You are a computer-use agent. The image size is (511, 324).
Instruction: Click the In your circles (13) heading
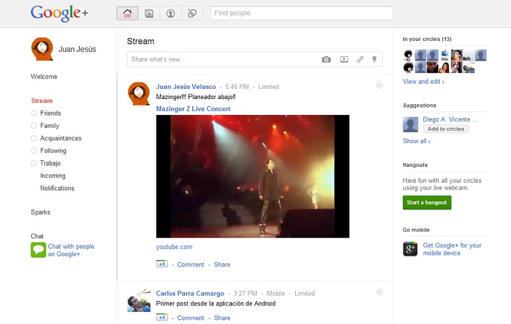pos(427,39)
